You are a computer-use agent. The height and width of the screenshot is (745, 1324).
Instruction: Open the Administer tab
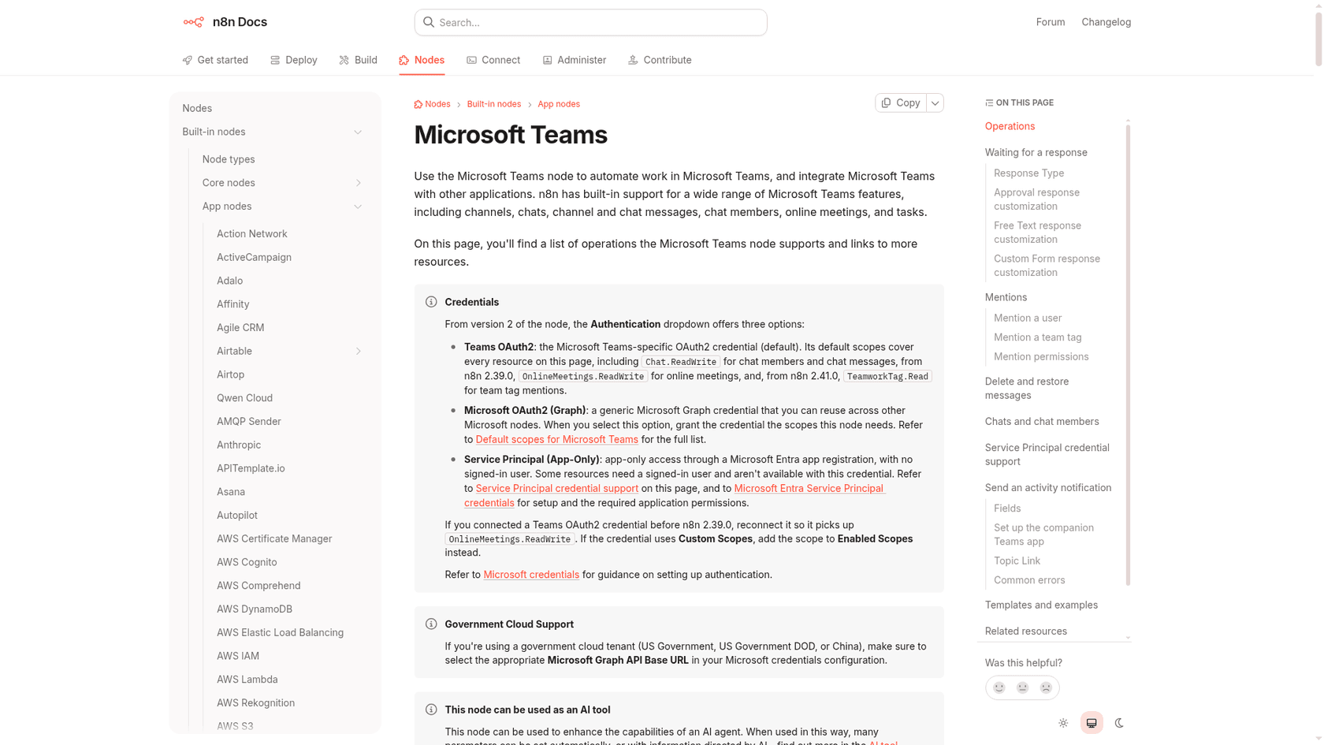[x=575, y=60]
